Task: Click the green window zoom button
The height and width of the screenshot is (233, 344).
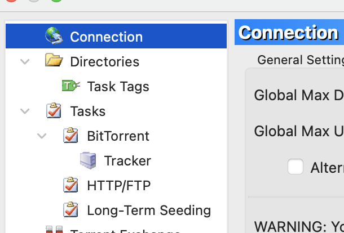Action: 56,1
